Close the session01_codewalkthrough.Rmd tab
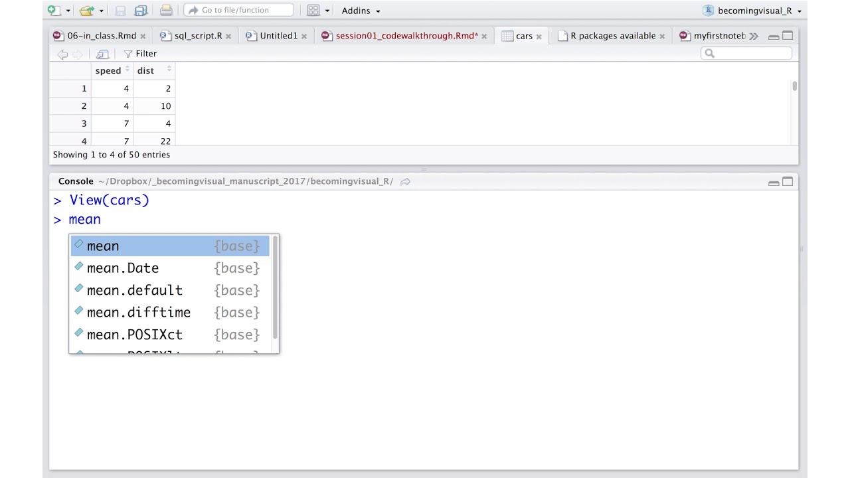 point(485,37)
